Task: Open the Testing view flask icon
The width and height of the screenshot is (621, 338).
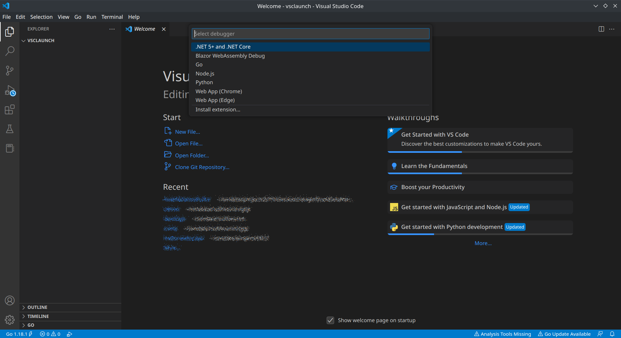Action: (10, 129)
